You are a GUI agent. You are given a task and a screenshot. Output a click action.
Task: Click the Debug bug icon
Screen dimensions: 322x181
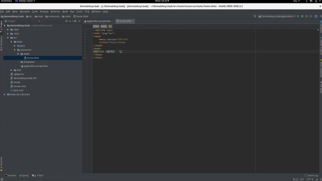[302, 17]
